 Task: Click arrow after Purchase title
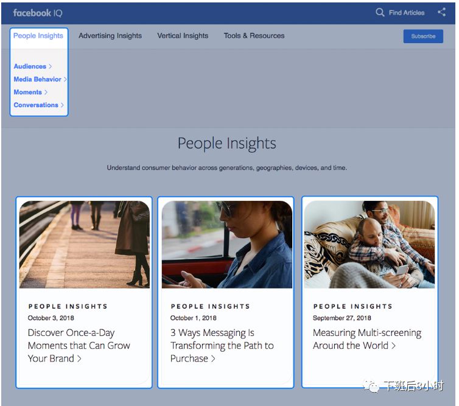pos(213,359)
